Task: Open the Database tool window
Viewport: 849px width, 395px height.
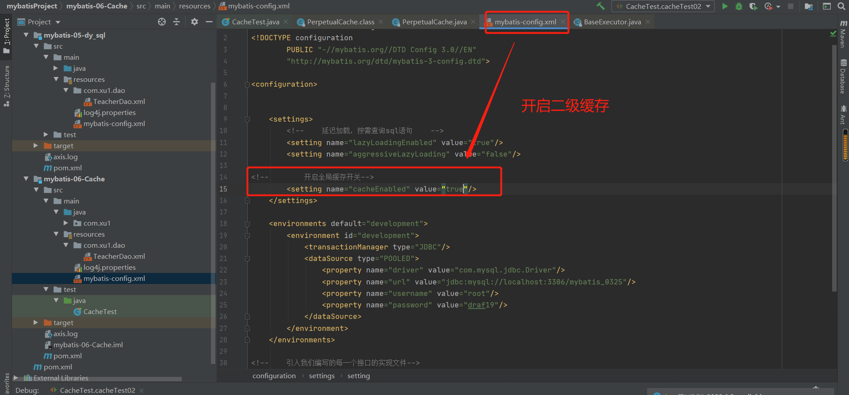Action: click(843, 77)
